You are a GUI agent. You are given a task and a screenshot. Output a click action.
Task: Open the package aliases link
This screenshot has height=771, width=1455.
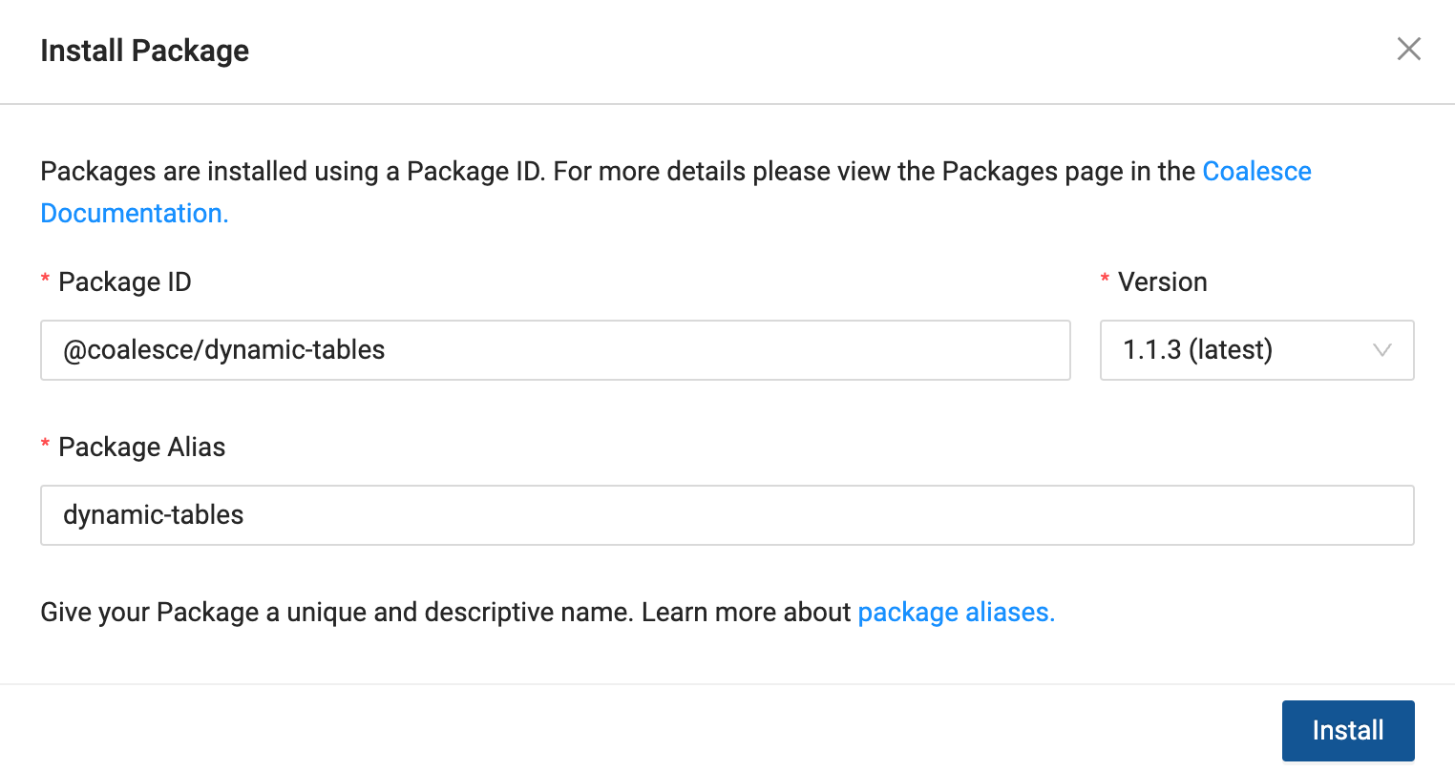(956, 613)
